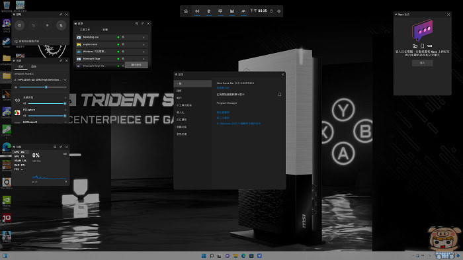Screen dimensions: 463x260
Task: Click the edit in Windows Settings link
Action: click(x=239, y=124)
